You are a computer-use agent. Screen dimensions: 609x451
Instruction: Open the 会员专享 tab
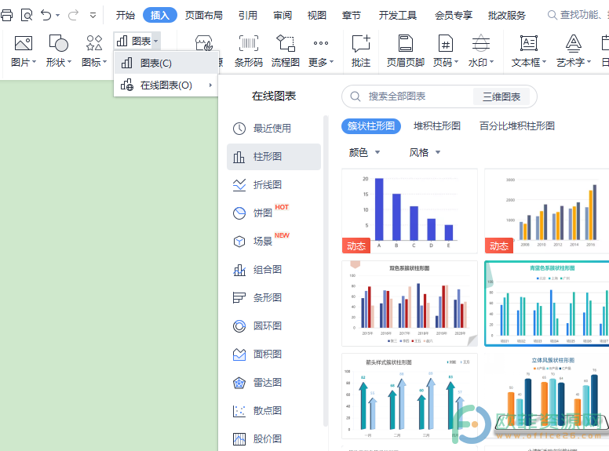[x=454, y=15]
